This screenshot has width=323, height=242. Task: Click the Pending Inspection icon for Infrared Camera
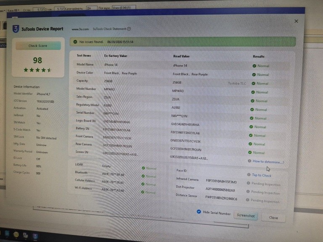pyautogui.click(x=248, y=183)
